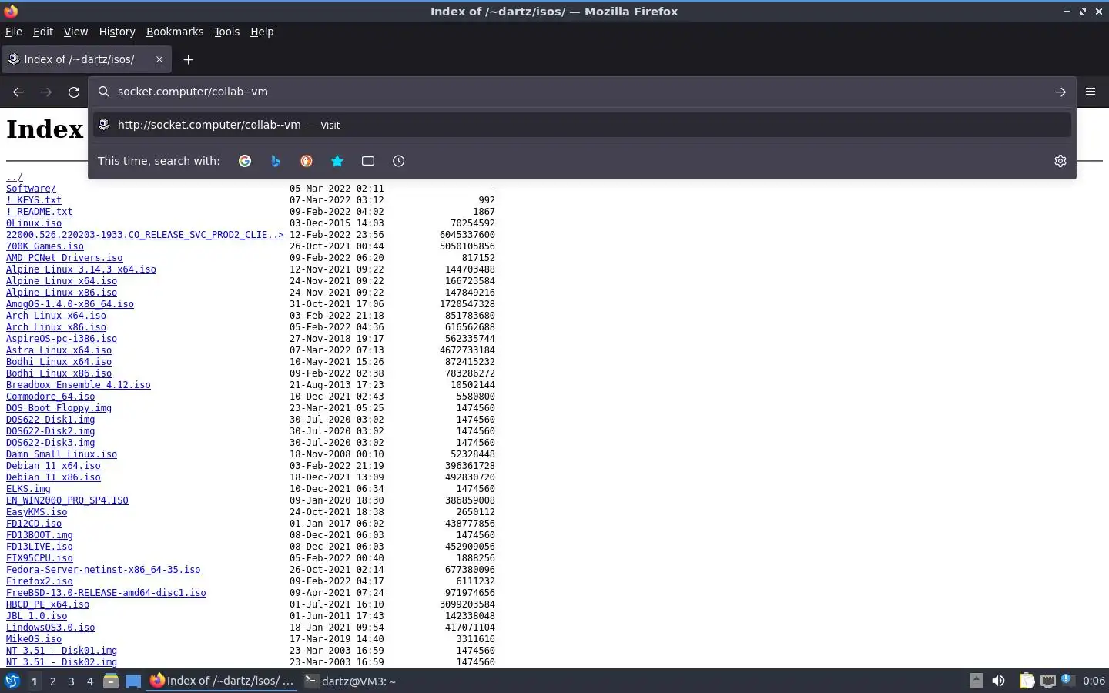Download Bodhi Linux x86.iso

59,373
